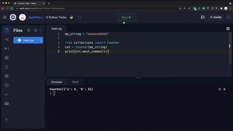Open the hamburger sidebar menu
Image resolution: width=233 pixels, height=131 pixels.
[x=5, y=17]
